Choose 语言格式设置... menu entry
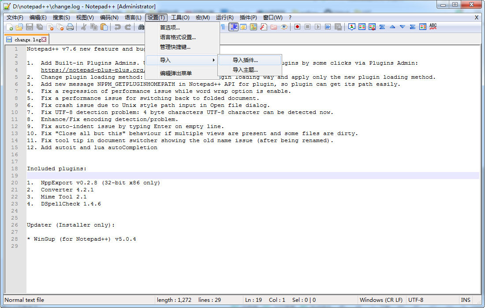 pos(183,37)
